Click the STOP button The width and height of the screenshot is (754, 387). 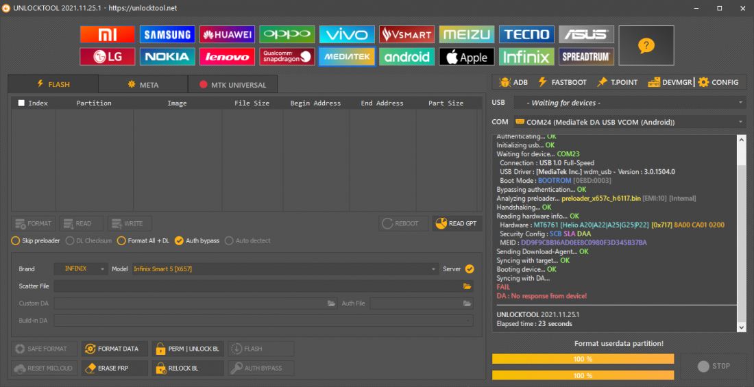[714, 366]
